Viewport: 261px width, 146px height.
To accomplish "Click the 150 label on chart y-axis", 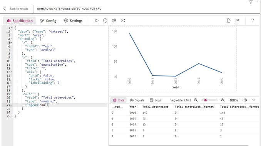I will (x=114, y=31).
